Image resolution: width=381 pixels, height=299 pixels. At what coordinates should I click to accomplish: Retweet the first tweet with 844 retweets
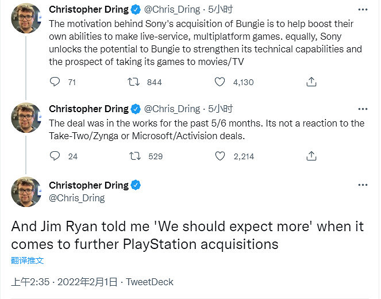tap(133, 82)
